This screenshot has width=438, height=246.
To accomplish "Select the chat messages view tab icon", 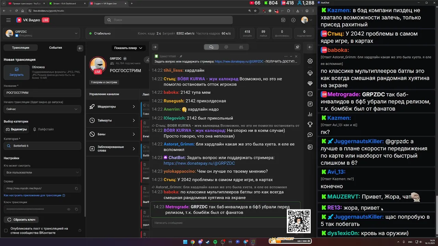I will pyautogui.click(x=211, y=47).
